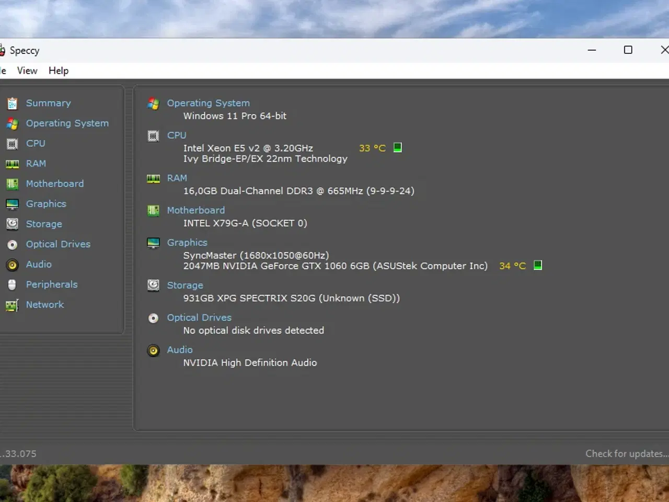This screenshot has height=502, width=669.
Task: Click the Operating System Windows flag sidebar icon
Action: tap(12, 123)
